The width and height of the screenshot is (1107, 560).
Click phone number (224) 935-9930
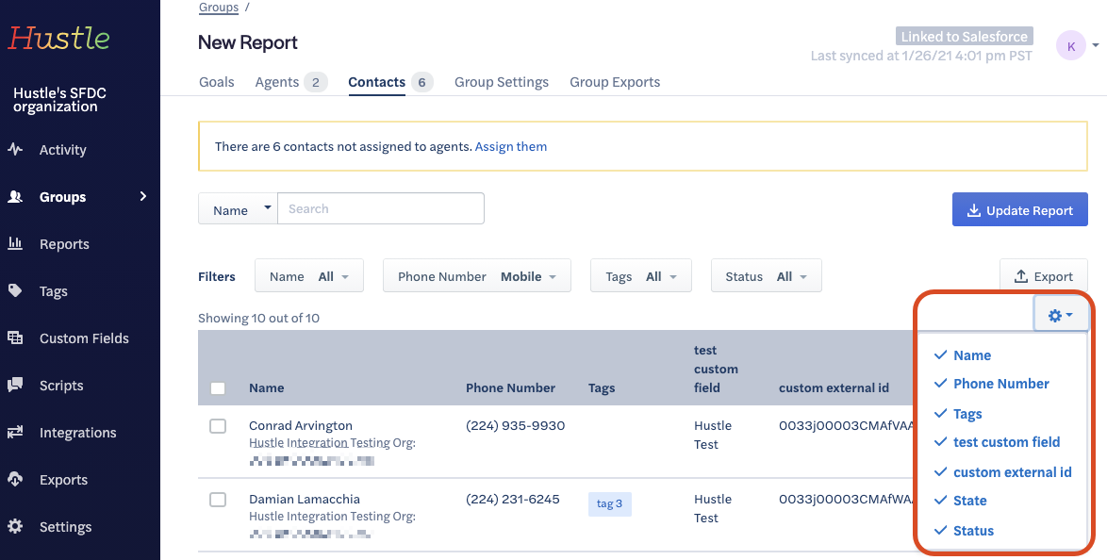click(516, 426)
